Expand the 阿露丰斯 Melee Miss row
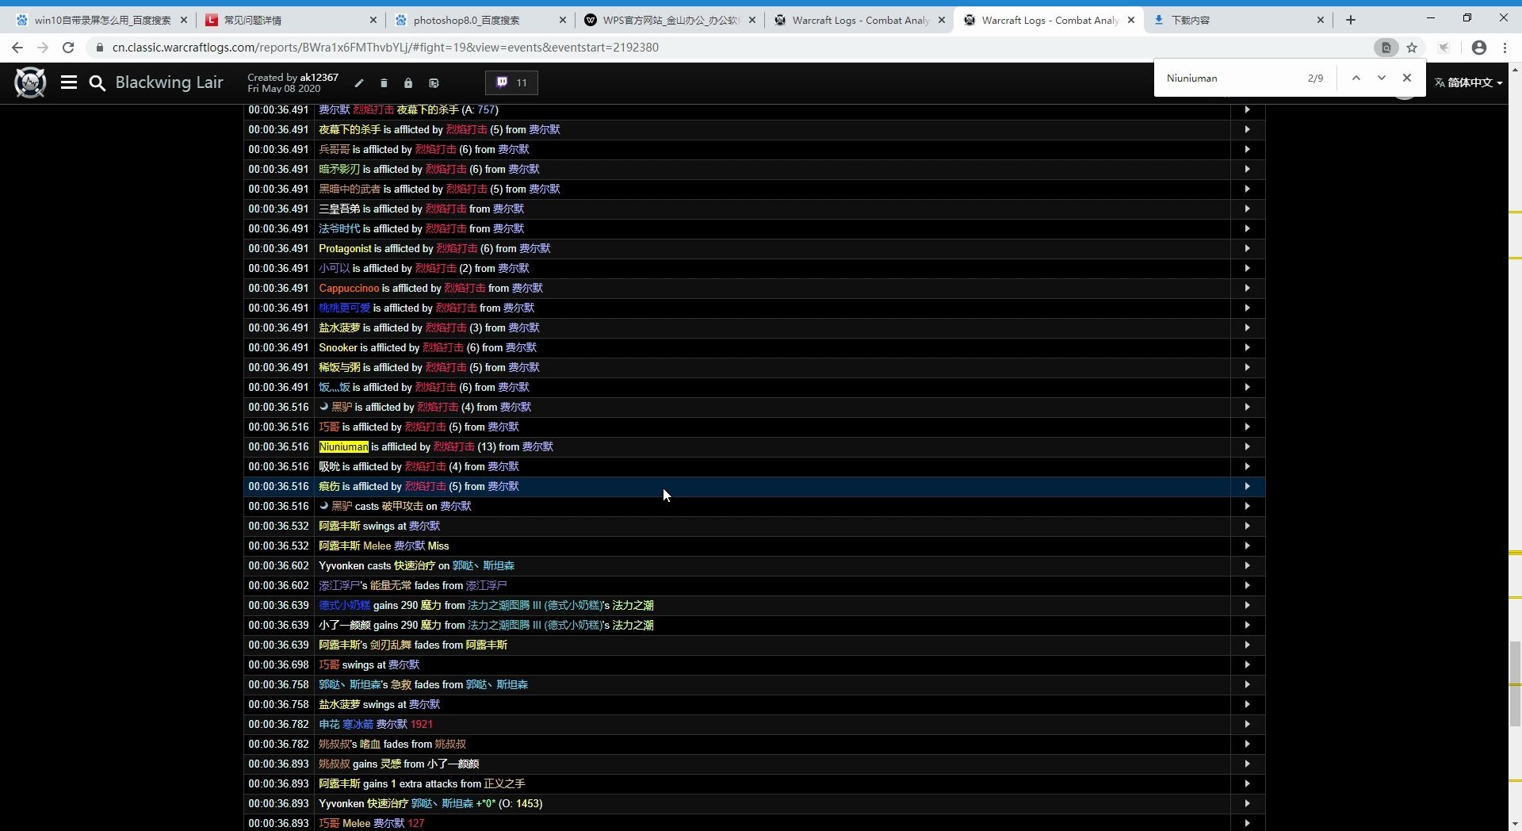 (1247, 546)
